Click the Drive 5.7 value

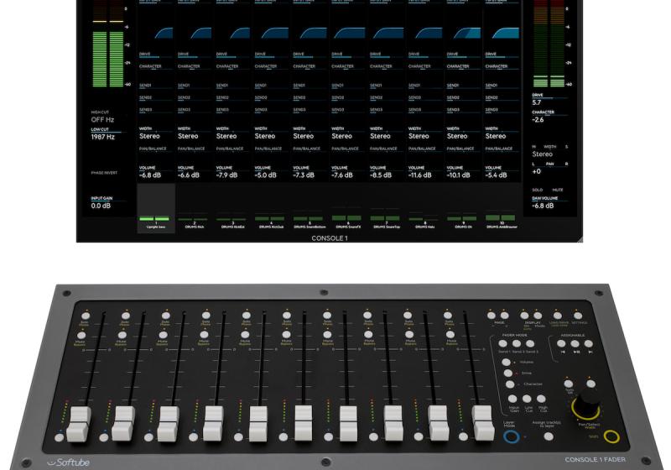537,102
